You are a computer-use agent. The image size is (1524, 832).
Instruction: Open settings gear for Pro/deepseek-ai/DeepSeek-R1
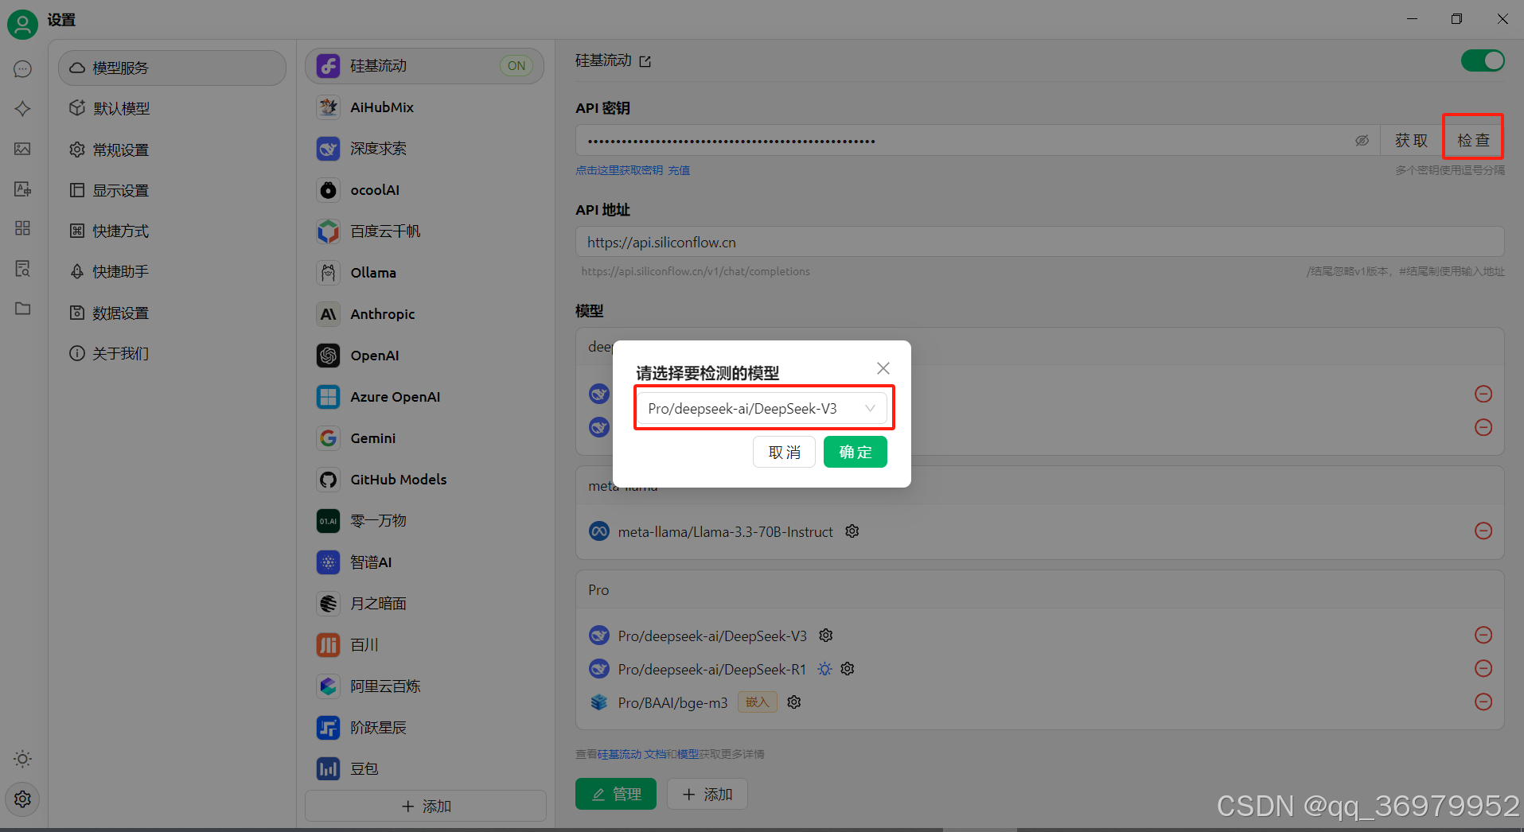pyautogui.click(x=848, y=668)
